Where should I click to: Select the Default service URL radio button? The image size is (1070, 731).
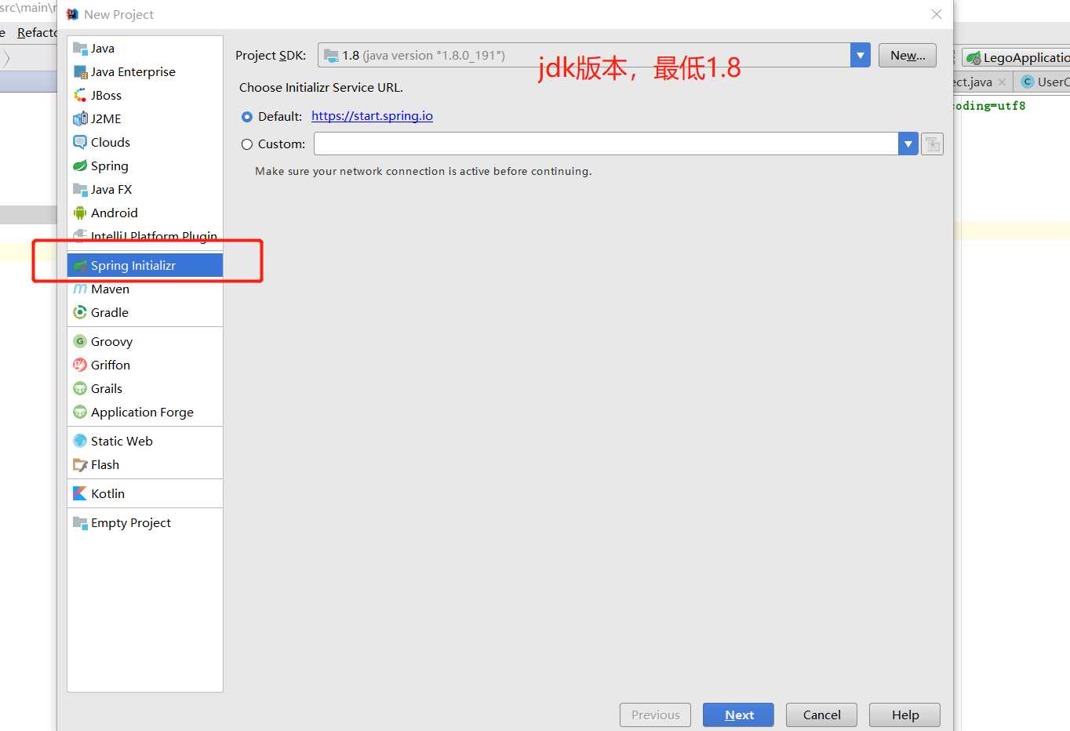point(247,117)
